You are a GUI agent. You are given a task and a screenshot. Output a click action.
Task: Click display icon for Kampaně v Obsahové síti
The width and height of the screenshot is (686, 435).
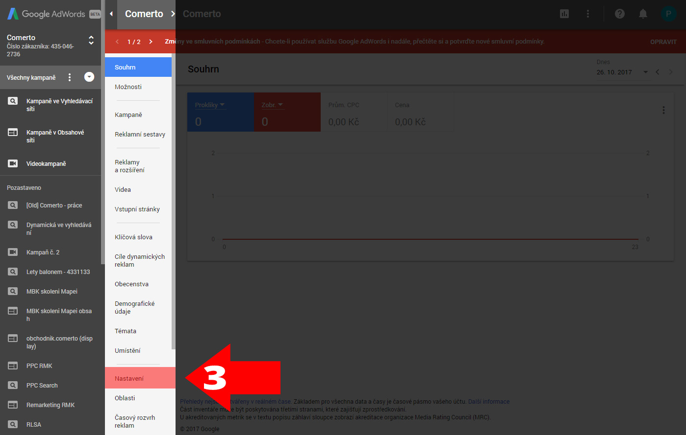(x=13, y=132)
